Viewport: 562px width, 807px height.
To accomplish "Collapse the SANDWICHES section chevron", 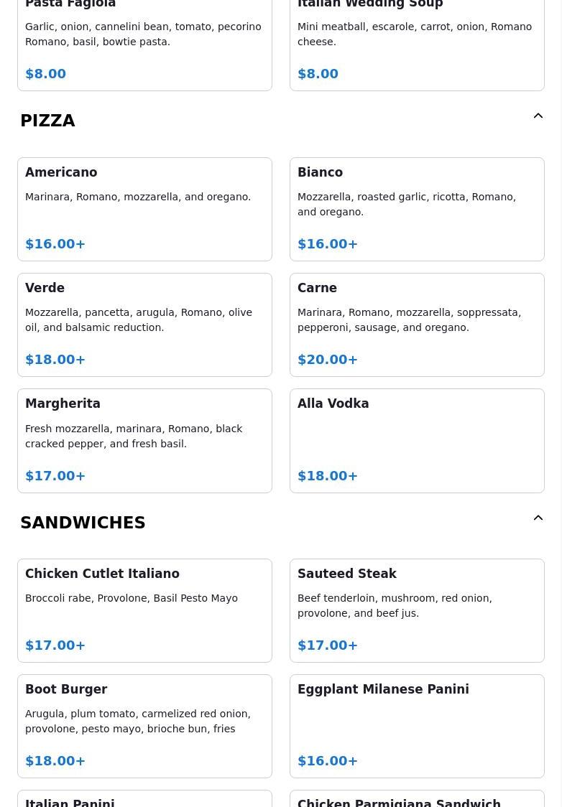I will 538,518.
